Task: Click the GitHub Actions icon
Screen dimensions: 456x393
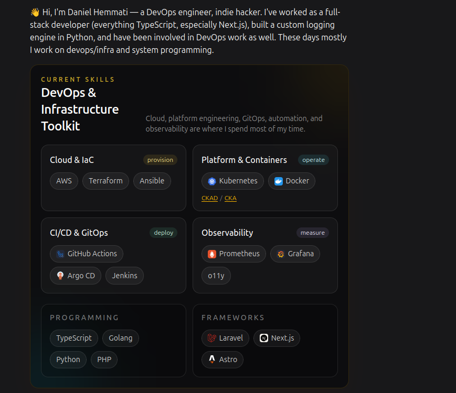Action: pos(60,254)
